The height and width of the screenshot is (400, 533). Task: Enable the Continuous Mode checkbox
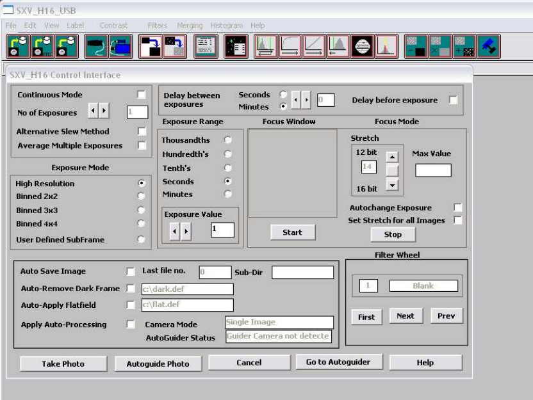pyautogui.click(x=142, y=94)
